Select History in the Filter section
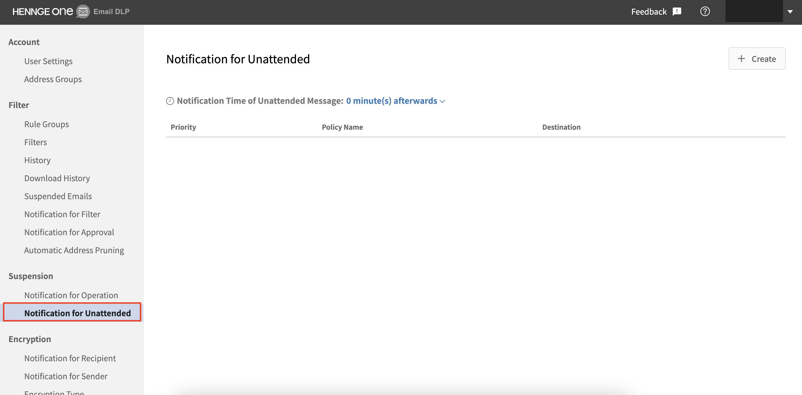This screenshot has width=802, height=395. tap(37, 160)
